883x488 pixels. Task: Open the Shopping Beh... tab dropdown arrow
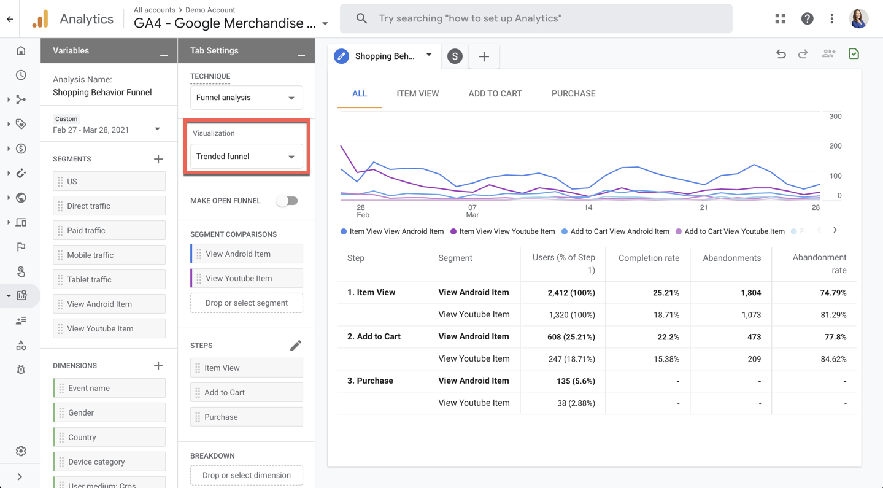[x=429, y=55]
